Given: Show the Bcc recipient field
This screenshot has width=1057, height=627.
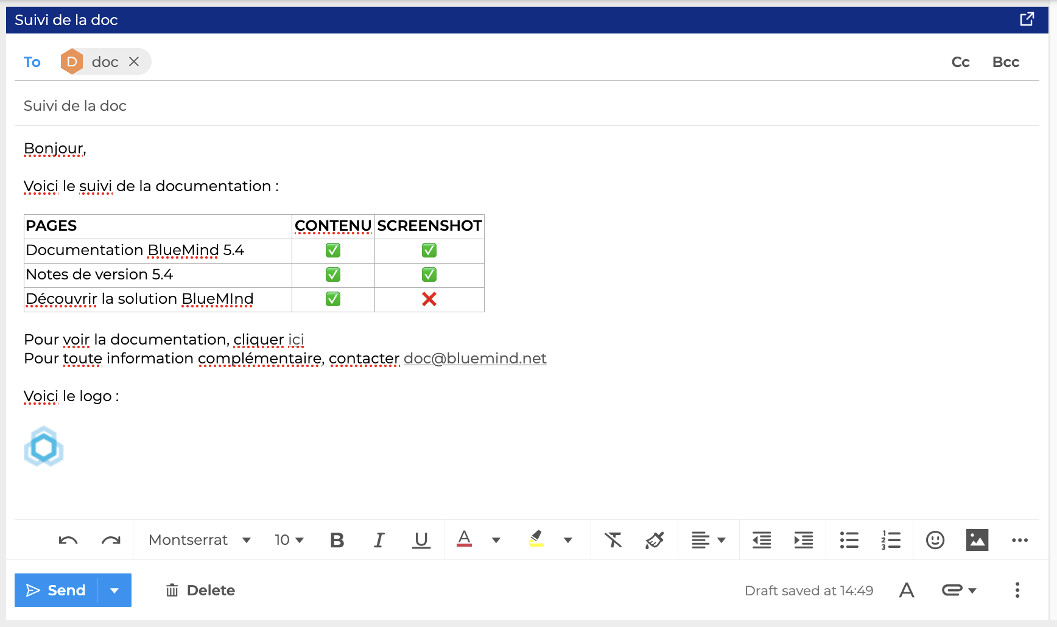Looking at the screenshot, I should [x=1005, y=62].
